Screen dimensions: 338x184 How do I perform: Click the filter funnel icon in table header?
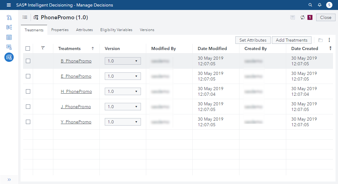43,48
